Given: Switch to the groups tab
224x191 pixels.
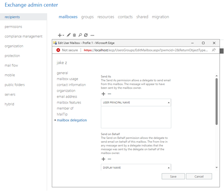Looking at the screenshot, I should coord(87,17).
